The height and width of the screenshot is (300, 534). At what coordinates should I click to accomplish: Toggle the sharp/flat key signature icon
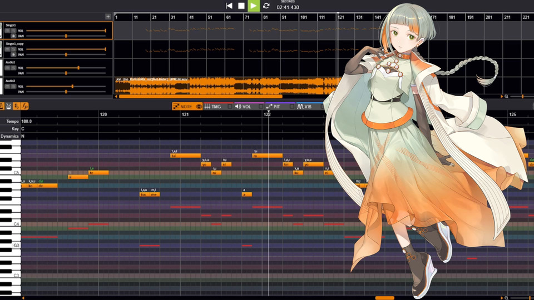tap(16, 106)
